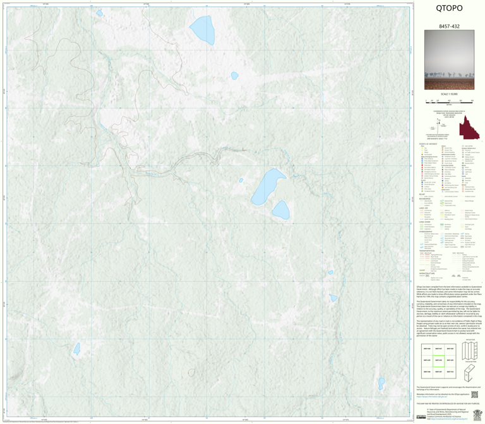485x424 pixels.
Task: Click the Creative Commons BY badge
Action: pyautogui.click(x=421, y=417)
